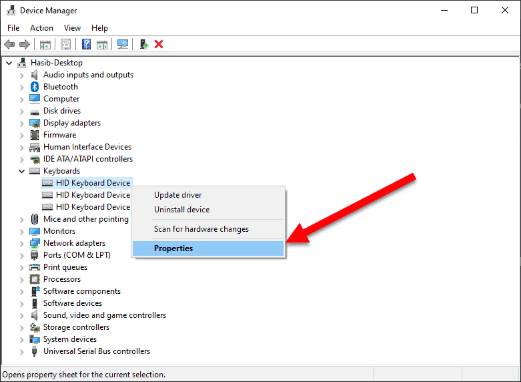Click the Disk drives category icon

(35, 112)
